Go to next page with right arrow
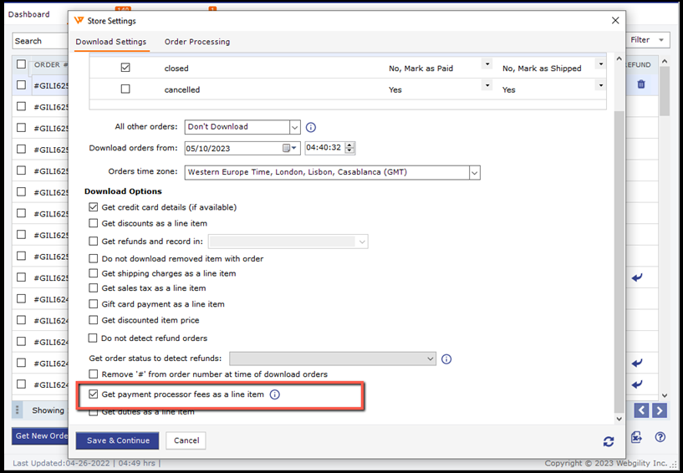This screenshot has height=473, width=683. [x=660, y=410]
